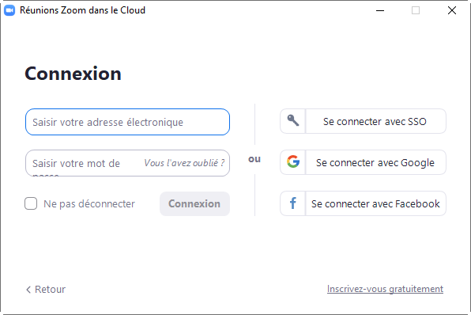
Task: Click the Zoom camera logo in title bar
Action: click(x=9, y=10)
